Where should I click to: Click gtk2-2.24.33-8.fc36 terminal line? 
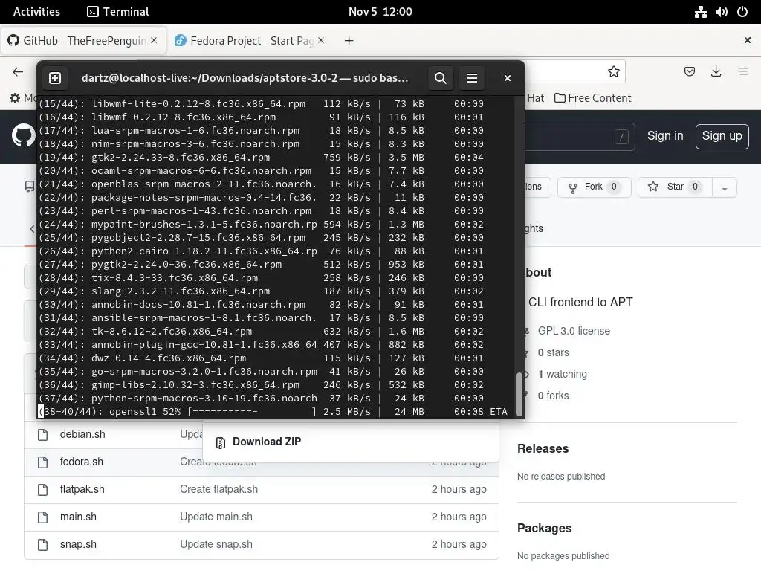pos(261,158)
